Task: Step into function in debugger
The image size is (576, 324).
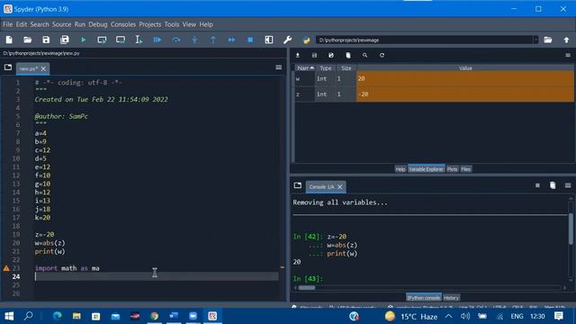Action: tap(194, 40)
